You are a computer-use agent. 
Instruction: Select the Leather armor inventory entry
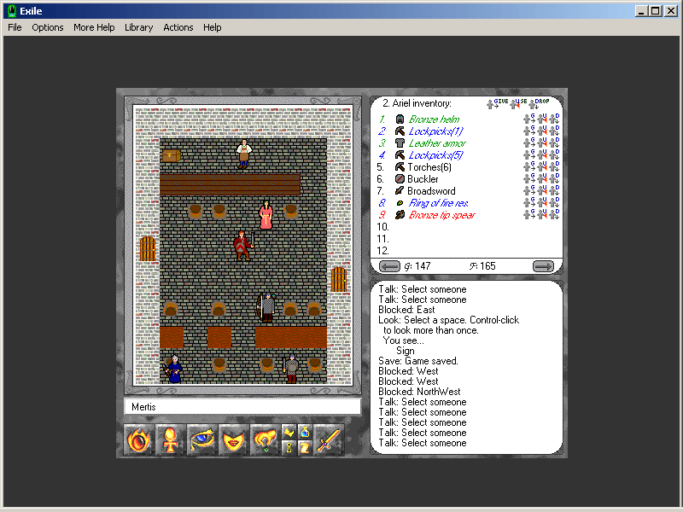pyautogui.click(x=437, y=143)
